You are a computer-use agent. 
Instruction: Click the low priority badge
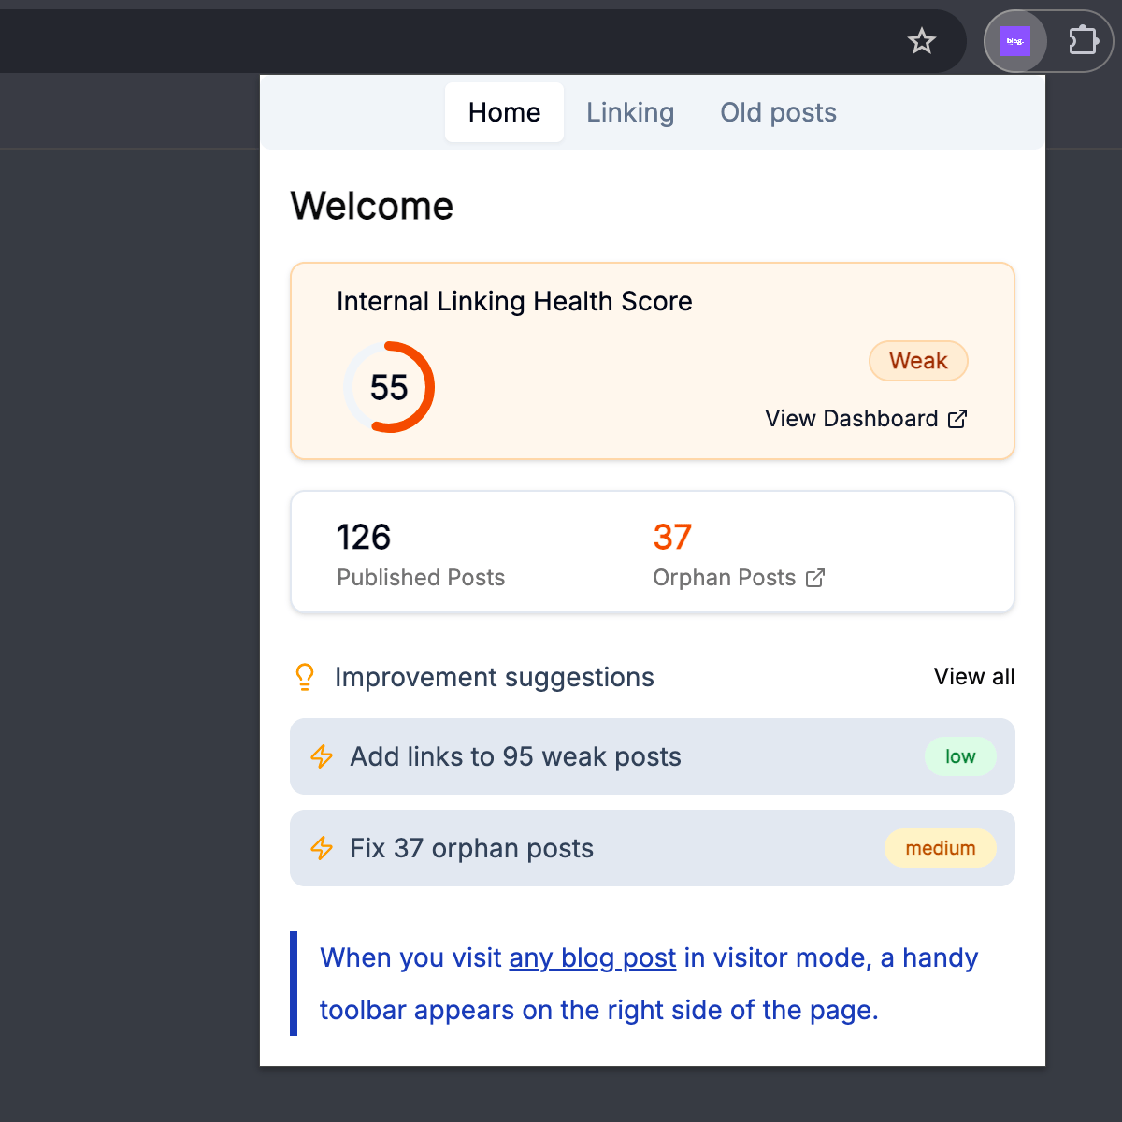(x=960, y=756)
